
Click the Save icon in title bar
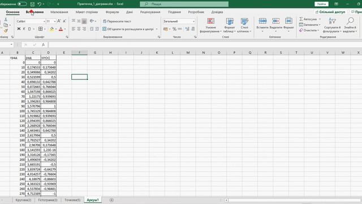32,4
